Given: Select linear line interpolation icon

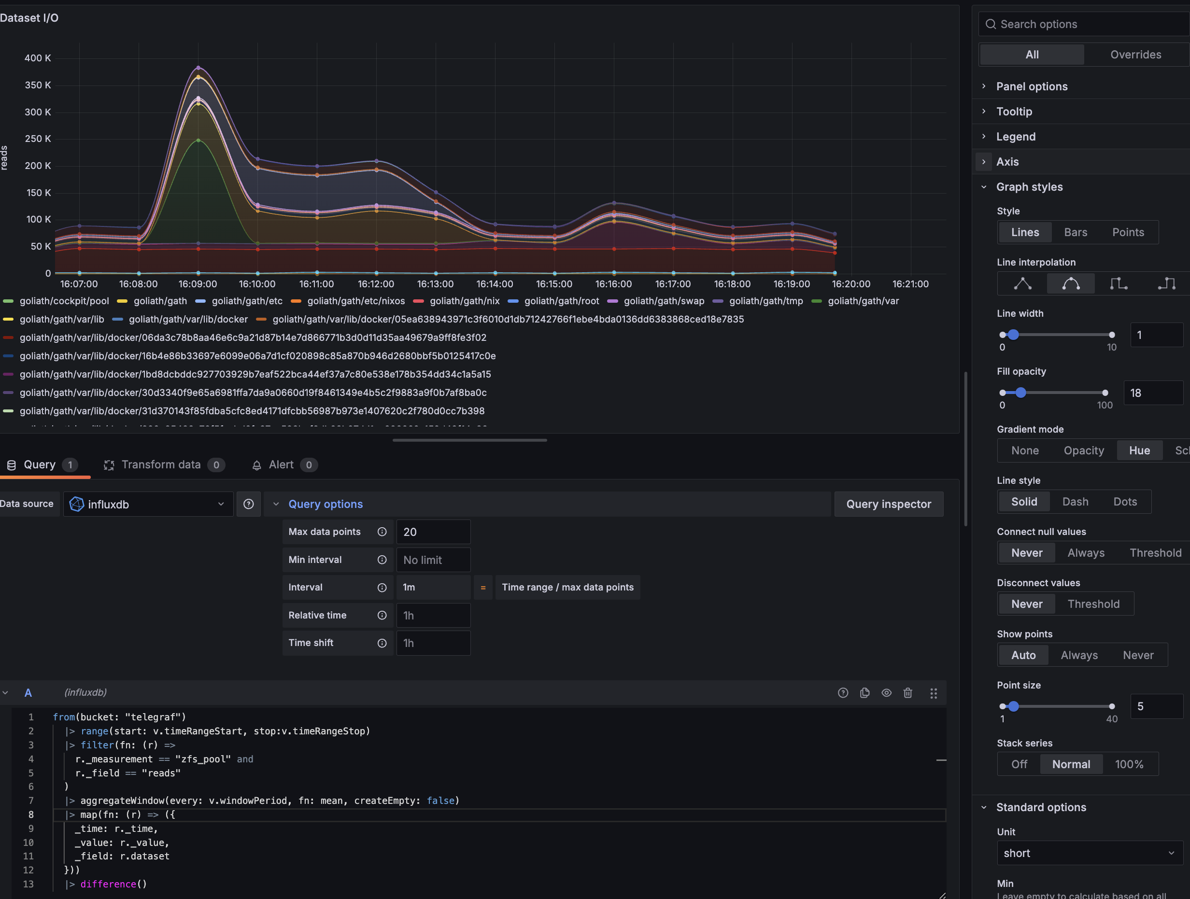Looking at the screenshot, I should (1022, 283).
